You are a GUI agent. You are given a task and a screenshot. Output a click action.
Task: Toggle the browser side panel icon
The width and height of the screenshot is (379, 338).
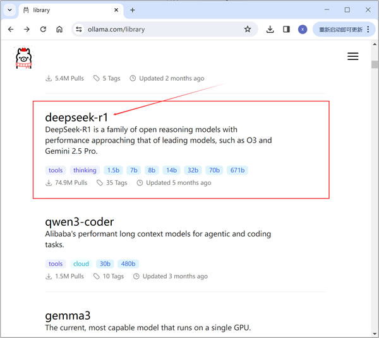[x=286, y=29]
